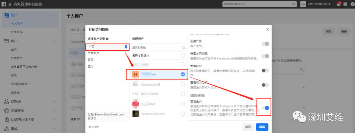Expand the 品牌安全 section chevron
Viewport: 355px width, 133px height.
click(x=54, y=111)
